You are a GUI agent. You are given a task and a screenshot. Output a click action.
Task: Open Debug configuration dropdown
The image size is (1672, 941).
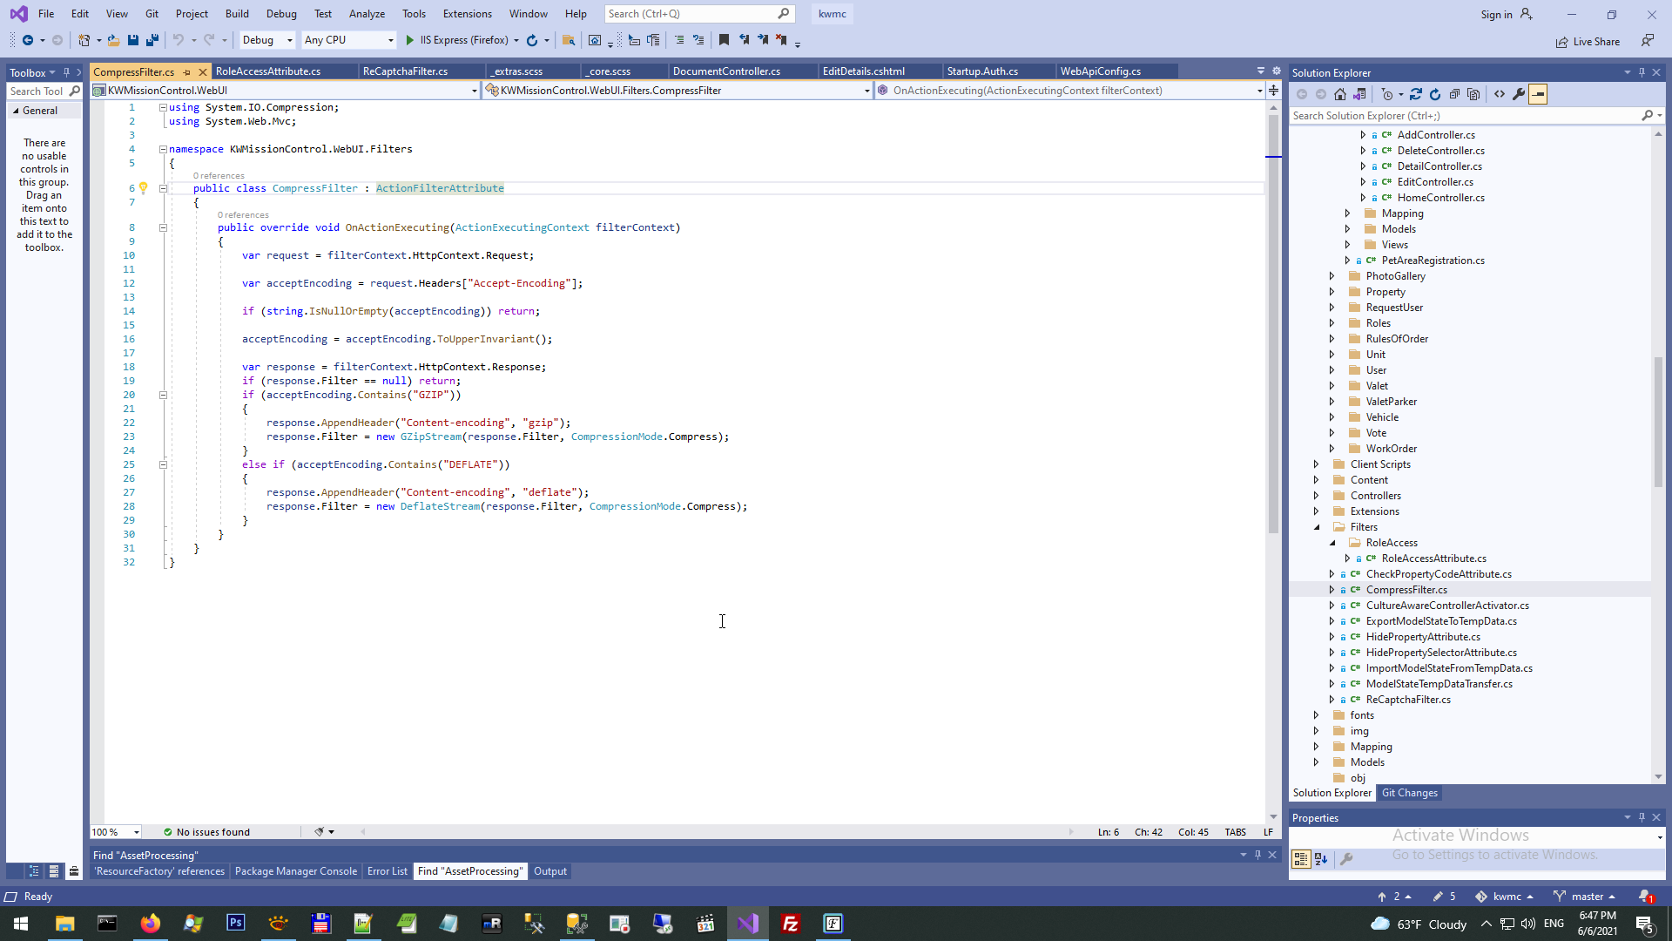click(x=290, y=40)
